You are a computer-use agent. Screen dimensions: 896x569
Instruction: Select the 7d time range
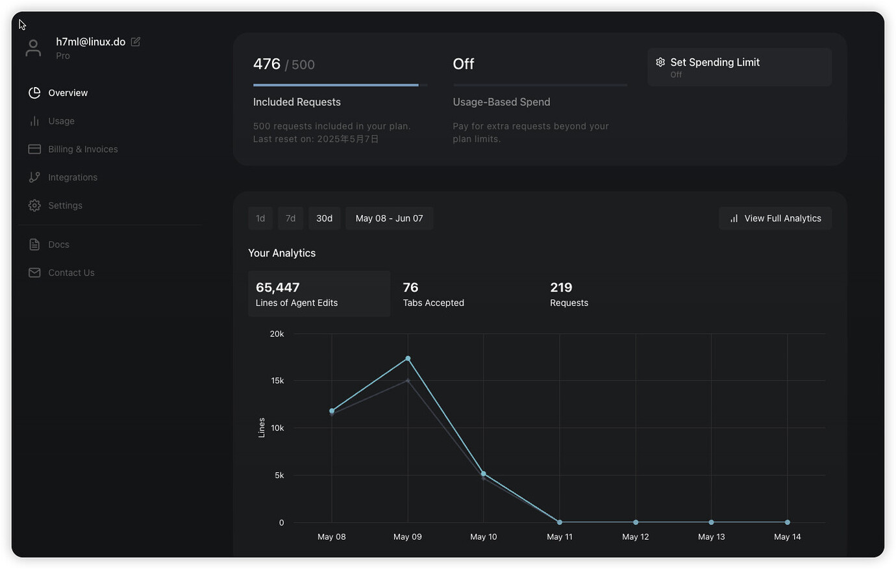click(x=290, y=218)
